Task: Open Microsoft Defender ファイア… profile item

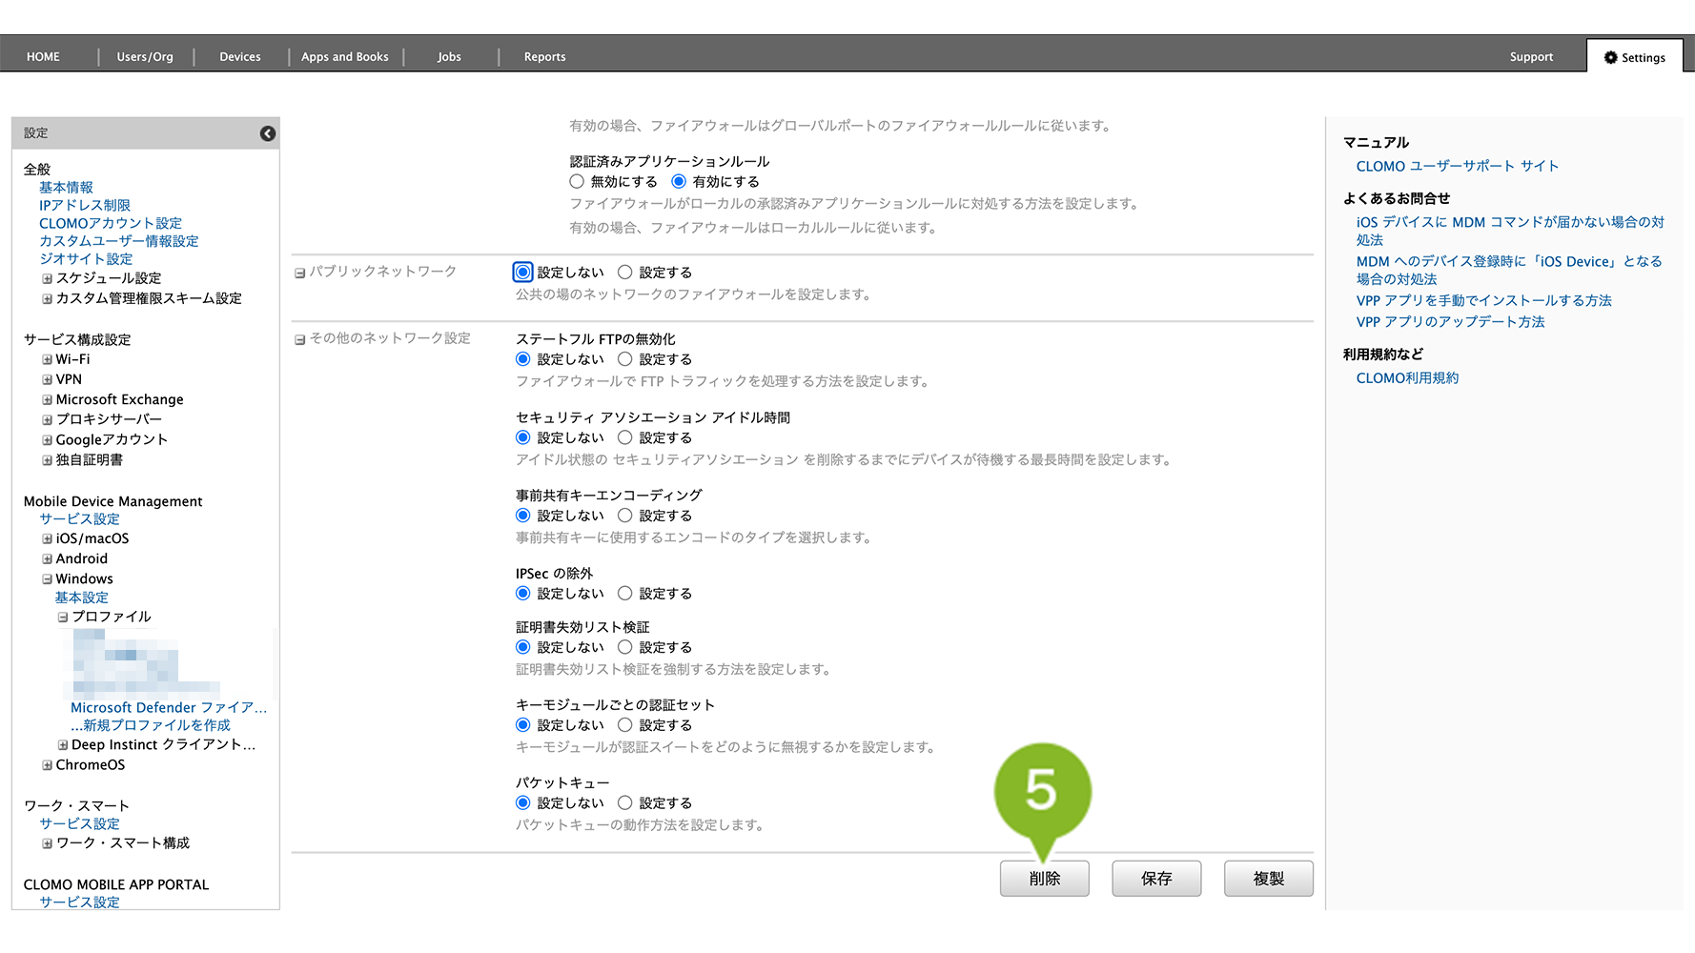Action: [168, 708]
